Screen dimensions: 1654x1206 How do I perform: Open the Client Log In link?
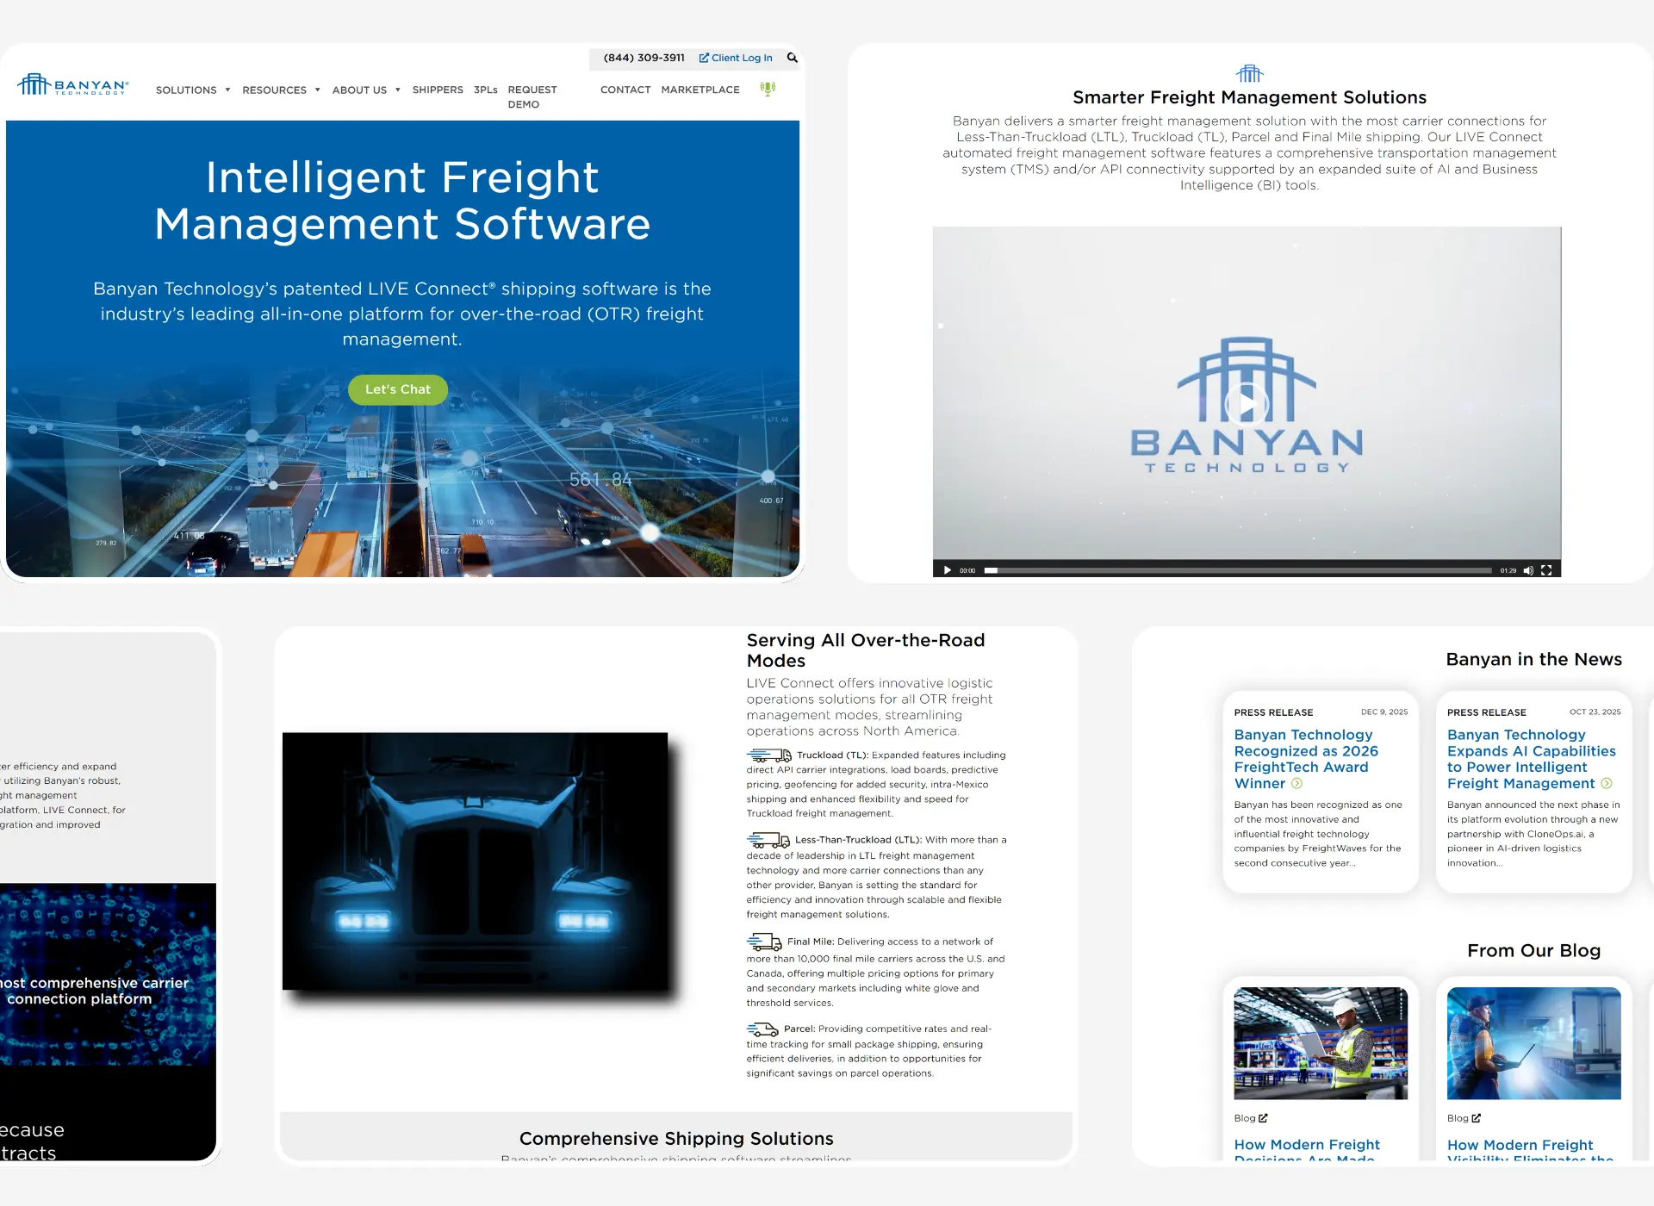[x=736, y=58]
